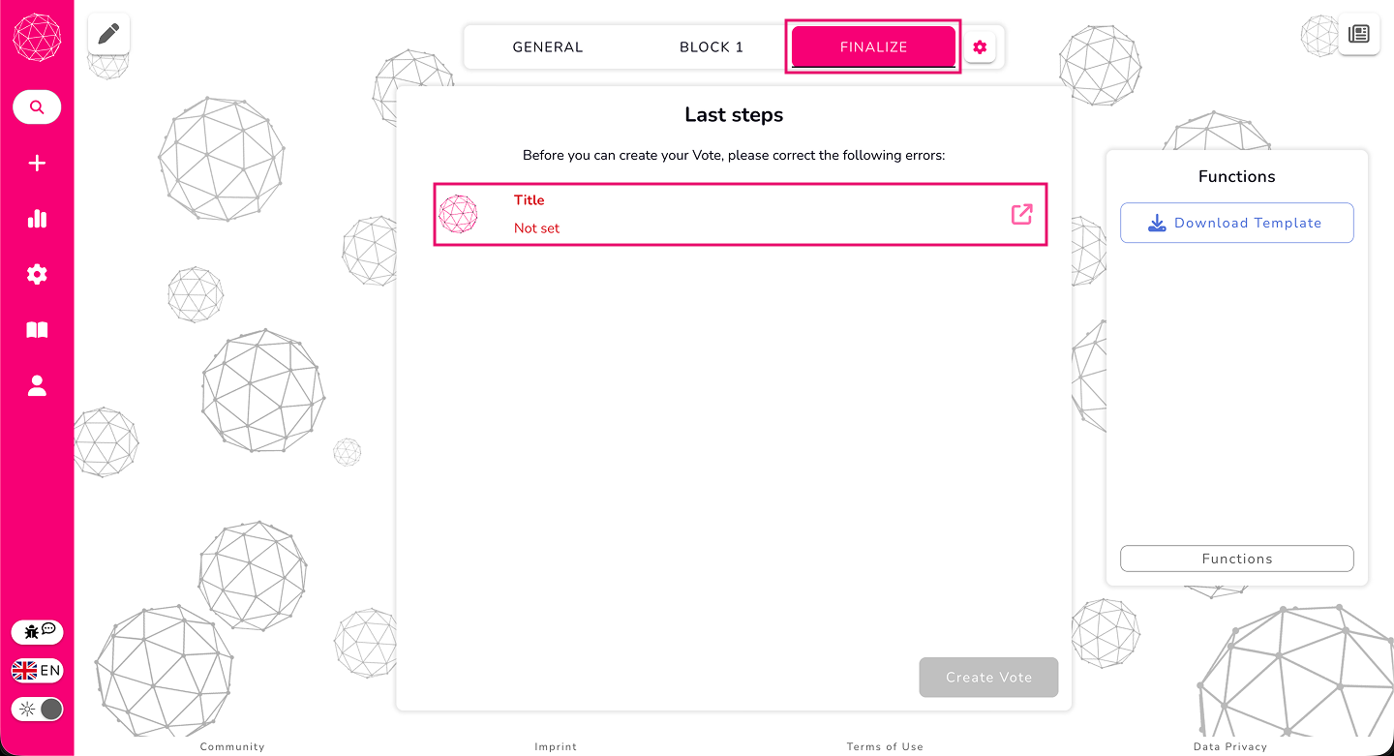Click the pink gear next to Finalize
Screen dimensions: 1394x756
pos(980,47)
